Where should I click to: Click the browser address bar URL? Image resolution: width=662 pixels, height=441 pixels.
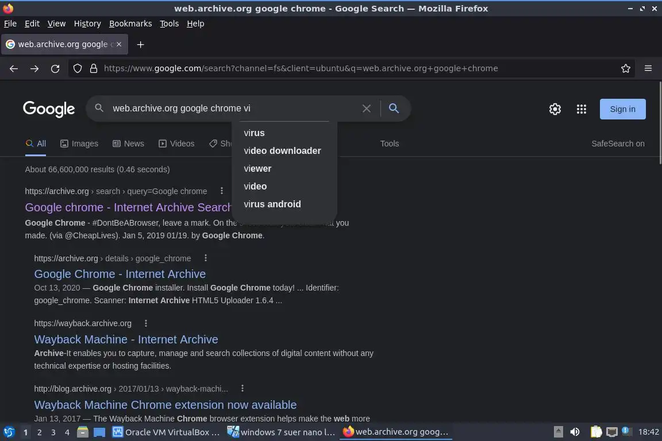coord(301,68)
